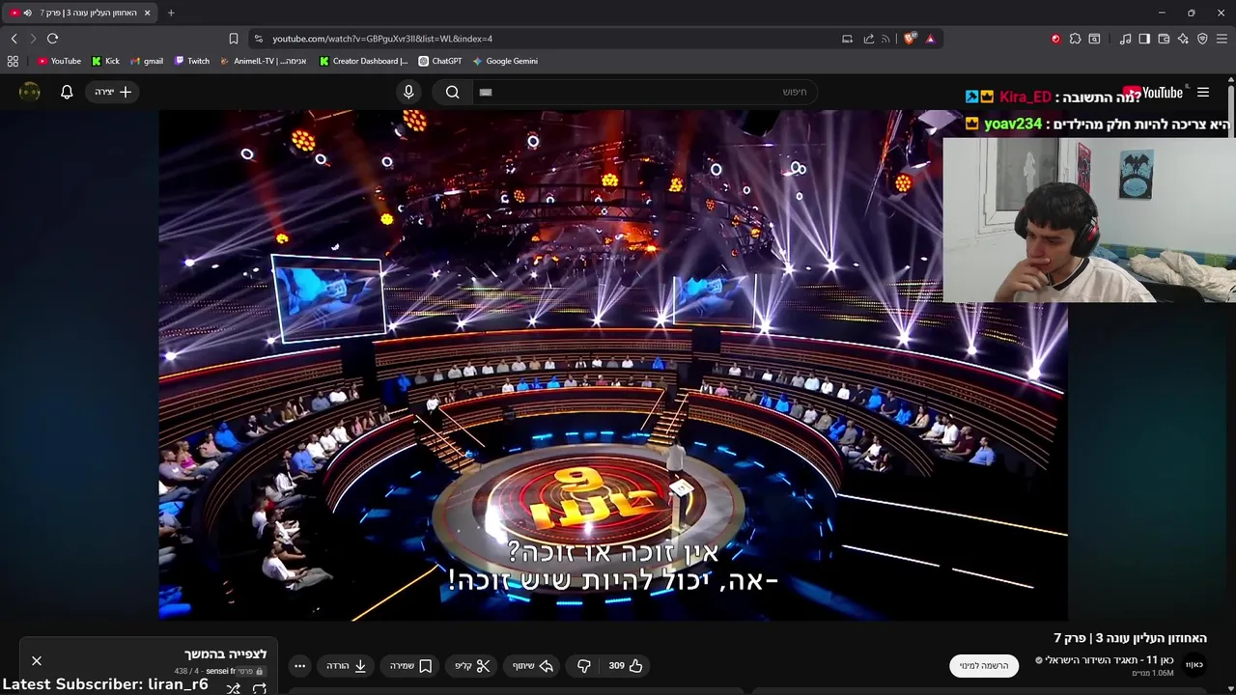1236x695 pixels.
Task: Open the Twitch bookmark
Action: pos(191,61)
